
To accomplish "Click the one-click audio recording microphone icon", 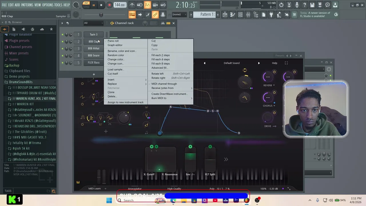I will (297, 5).
